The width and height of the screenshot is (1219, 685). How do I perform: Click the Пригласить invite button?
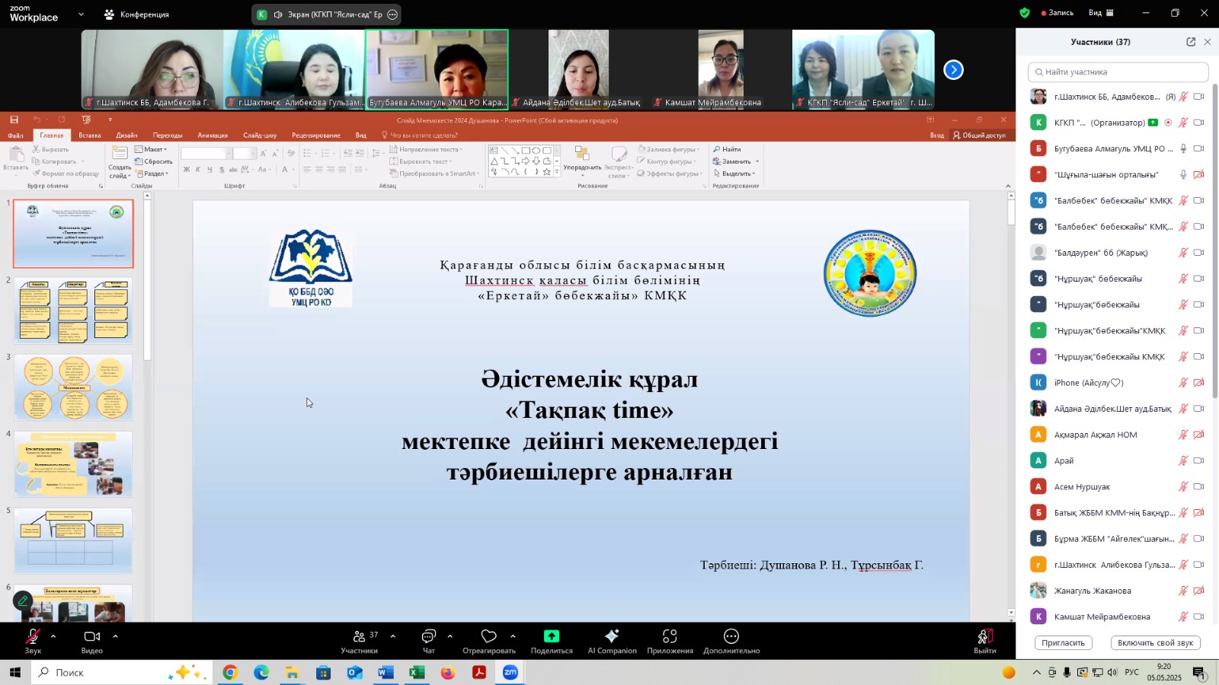pyautogui.click(x=1063, y=643)
